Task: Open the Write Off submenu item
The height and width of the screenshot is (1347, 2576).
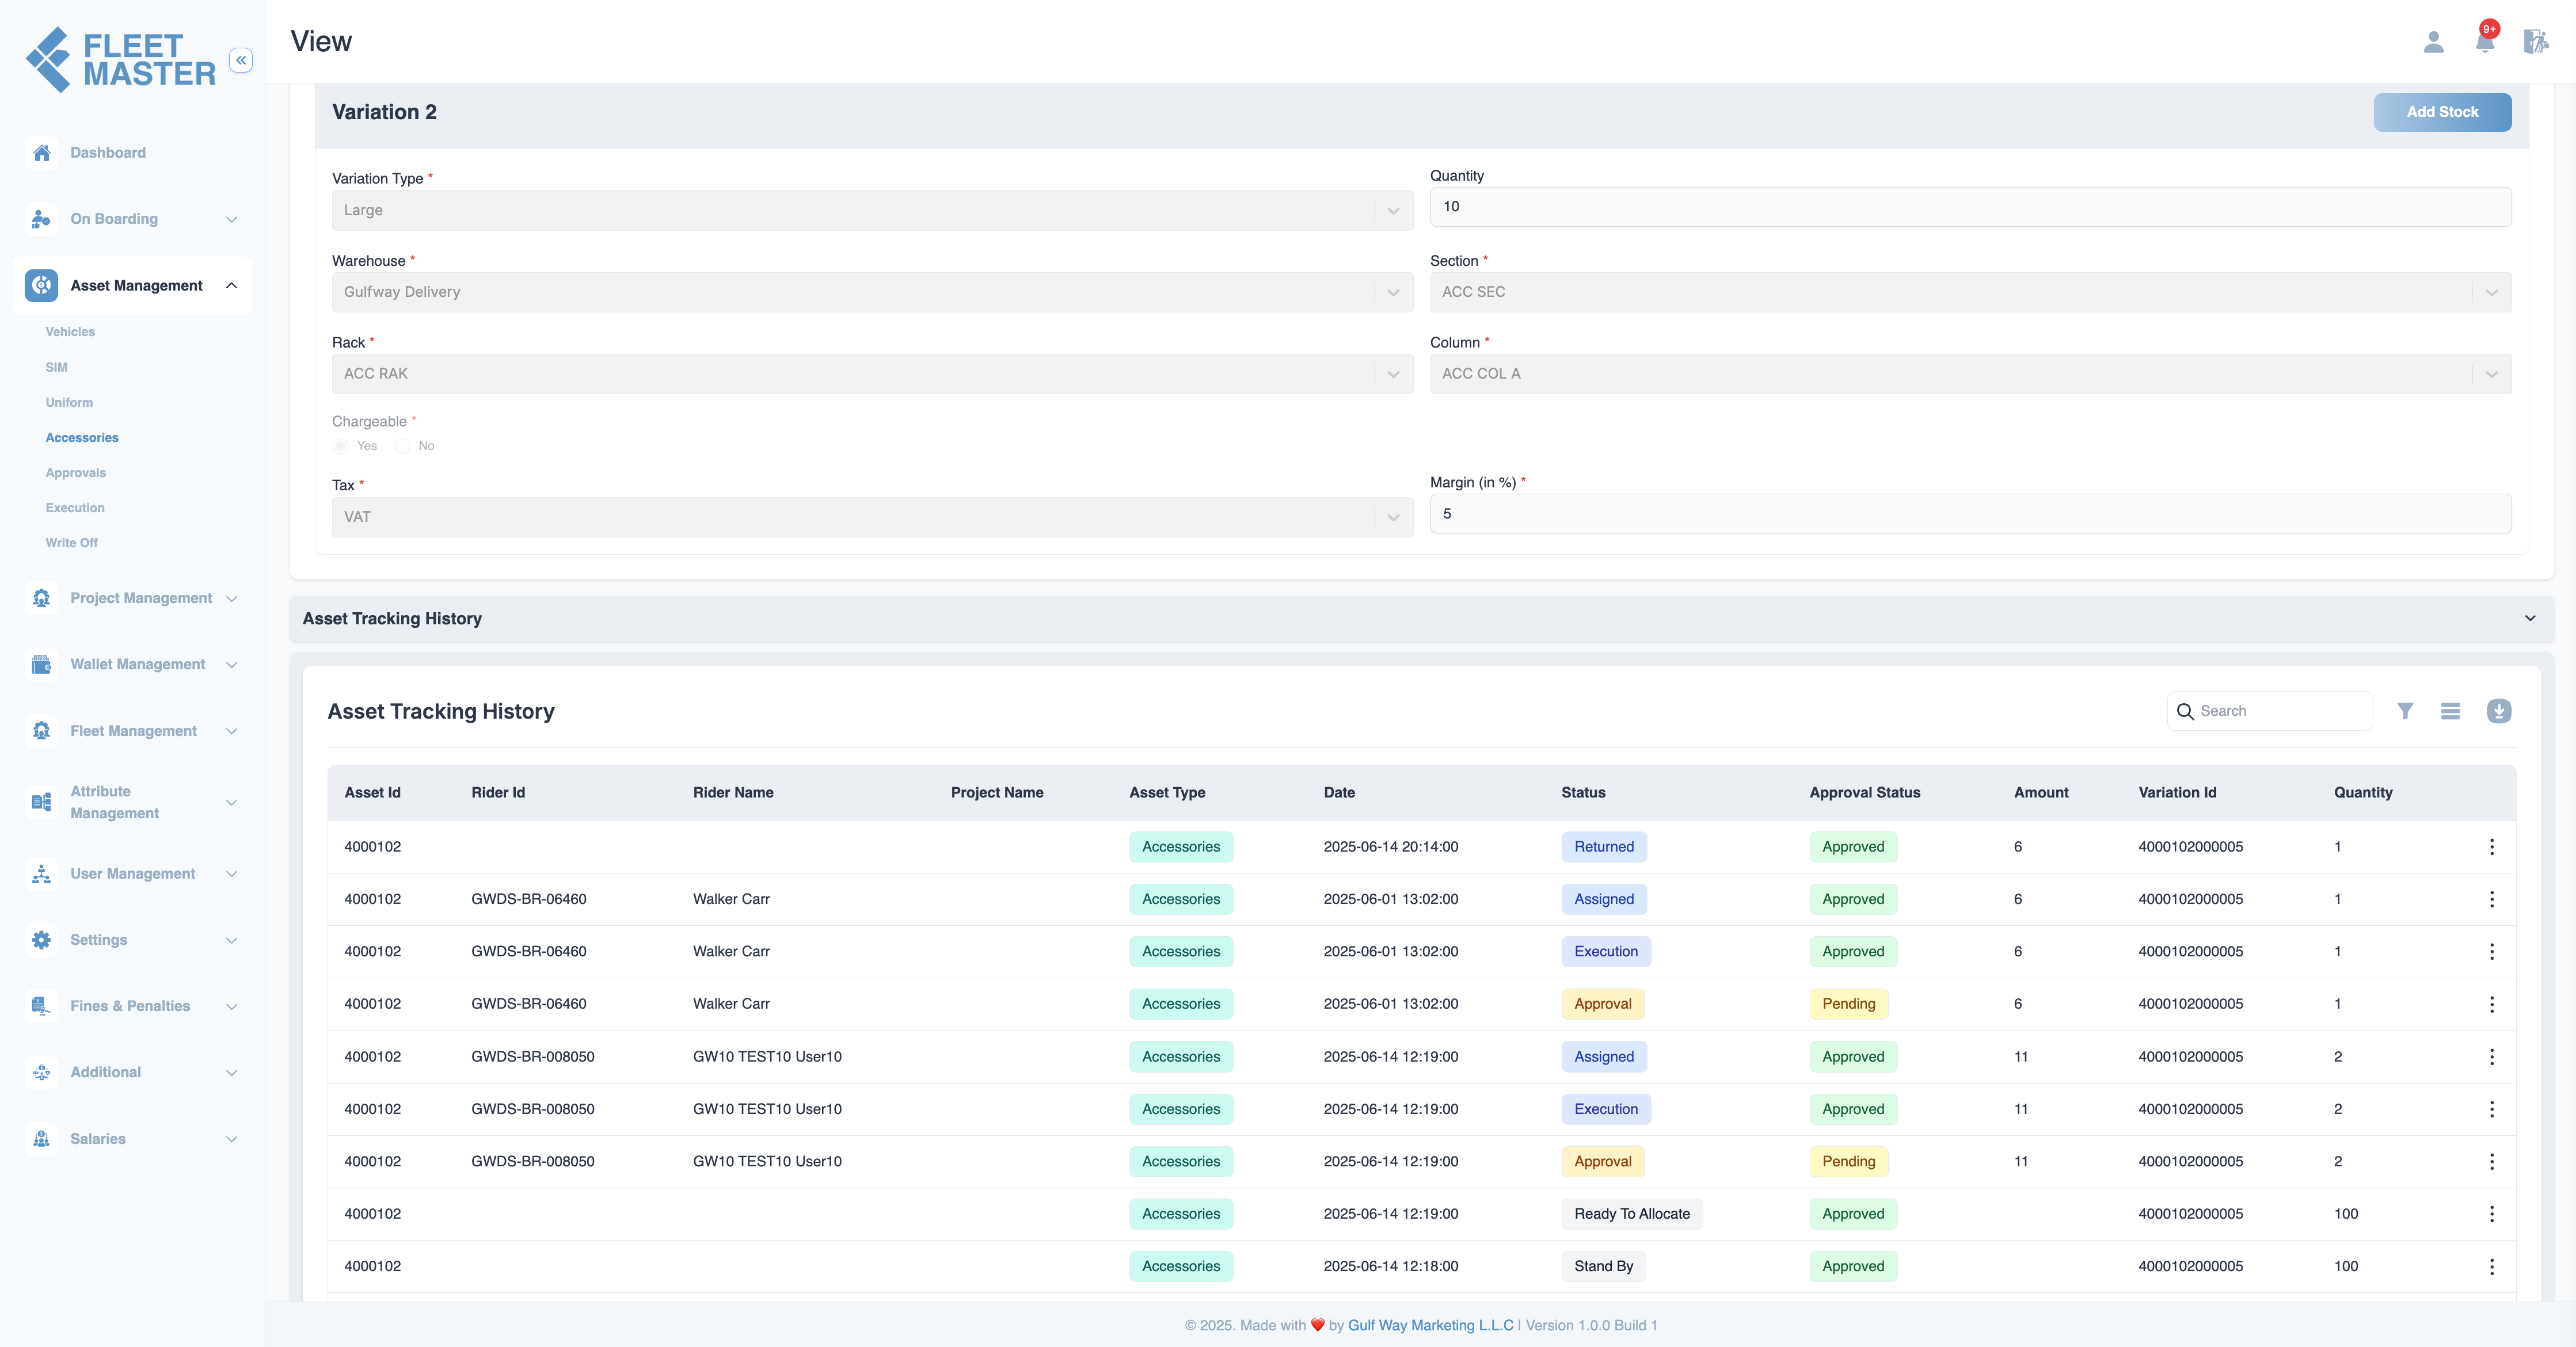Action: pos(72,543)
